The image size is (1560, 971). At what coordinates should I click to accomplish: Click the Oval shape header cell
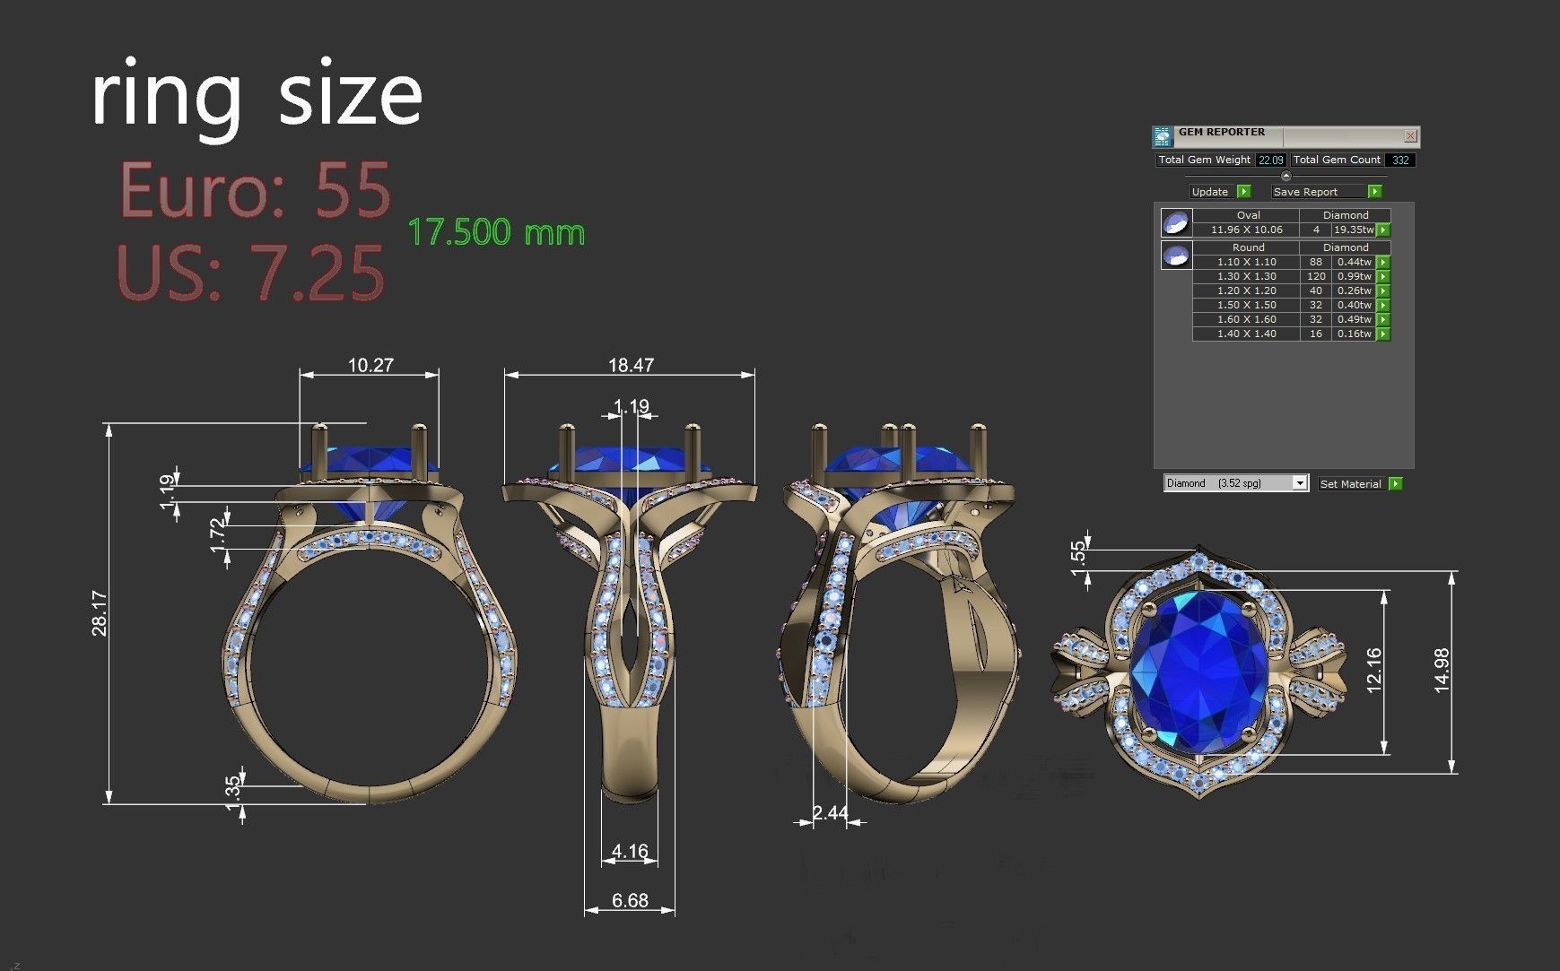[x=1248, y=215]
